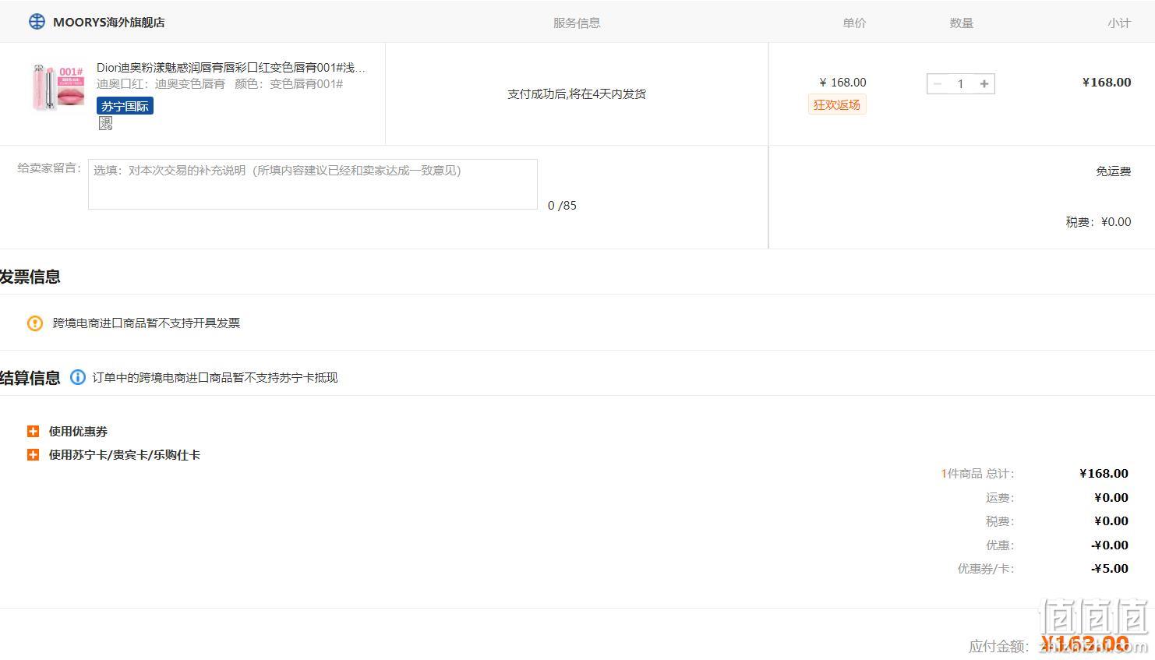Click the blue info icon beside 结算信息

pyautogui.click(x=78, y=377)
